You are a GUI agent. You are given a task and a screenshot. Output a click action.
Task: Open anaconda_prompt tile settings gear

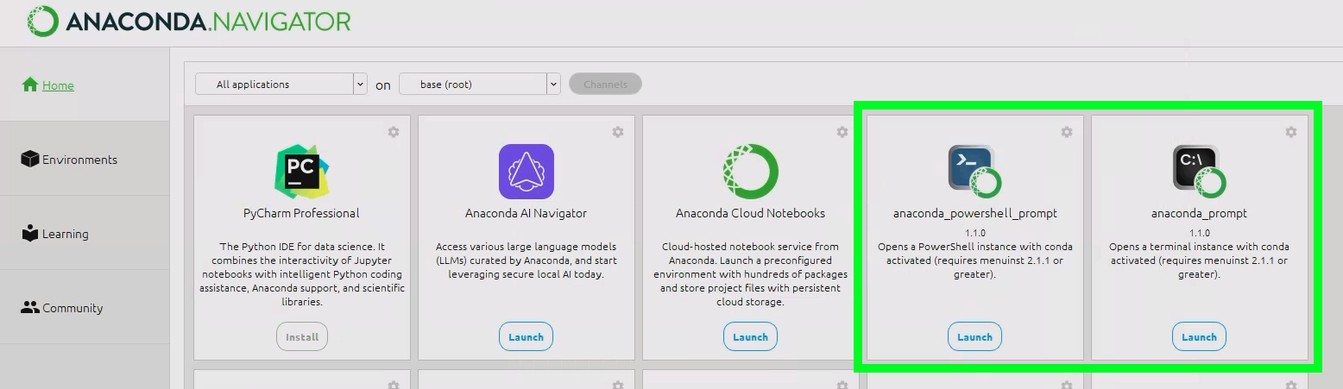coord(1291,132)
